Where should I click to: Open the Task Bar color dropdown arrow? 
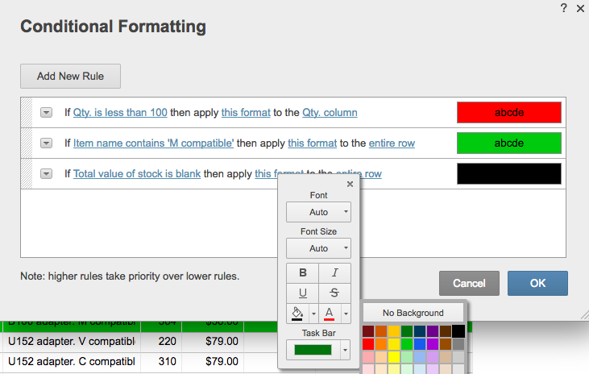[x=345, y=351]
